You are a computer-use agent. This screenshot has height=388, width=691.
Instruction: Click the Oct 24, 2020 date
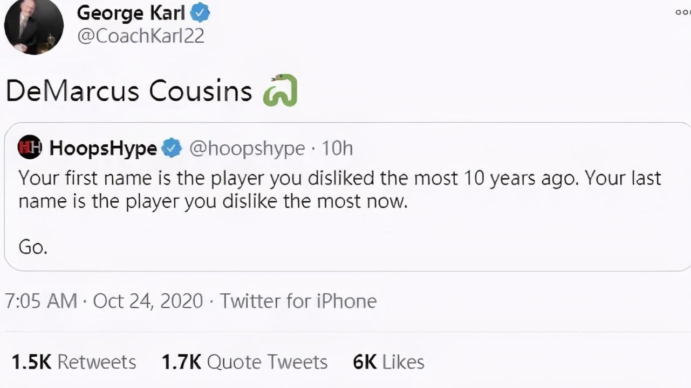tap(148, 301)
